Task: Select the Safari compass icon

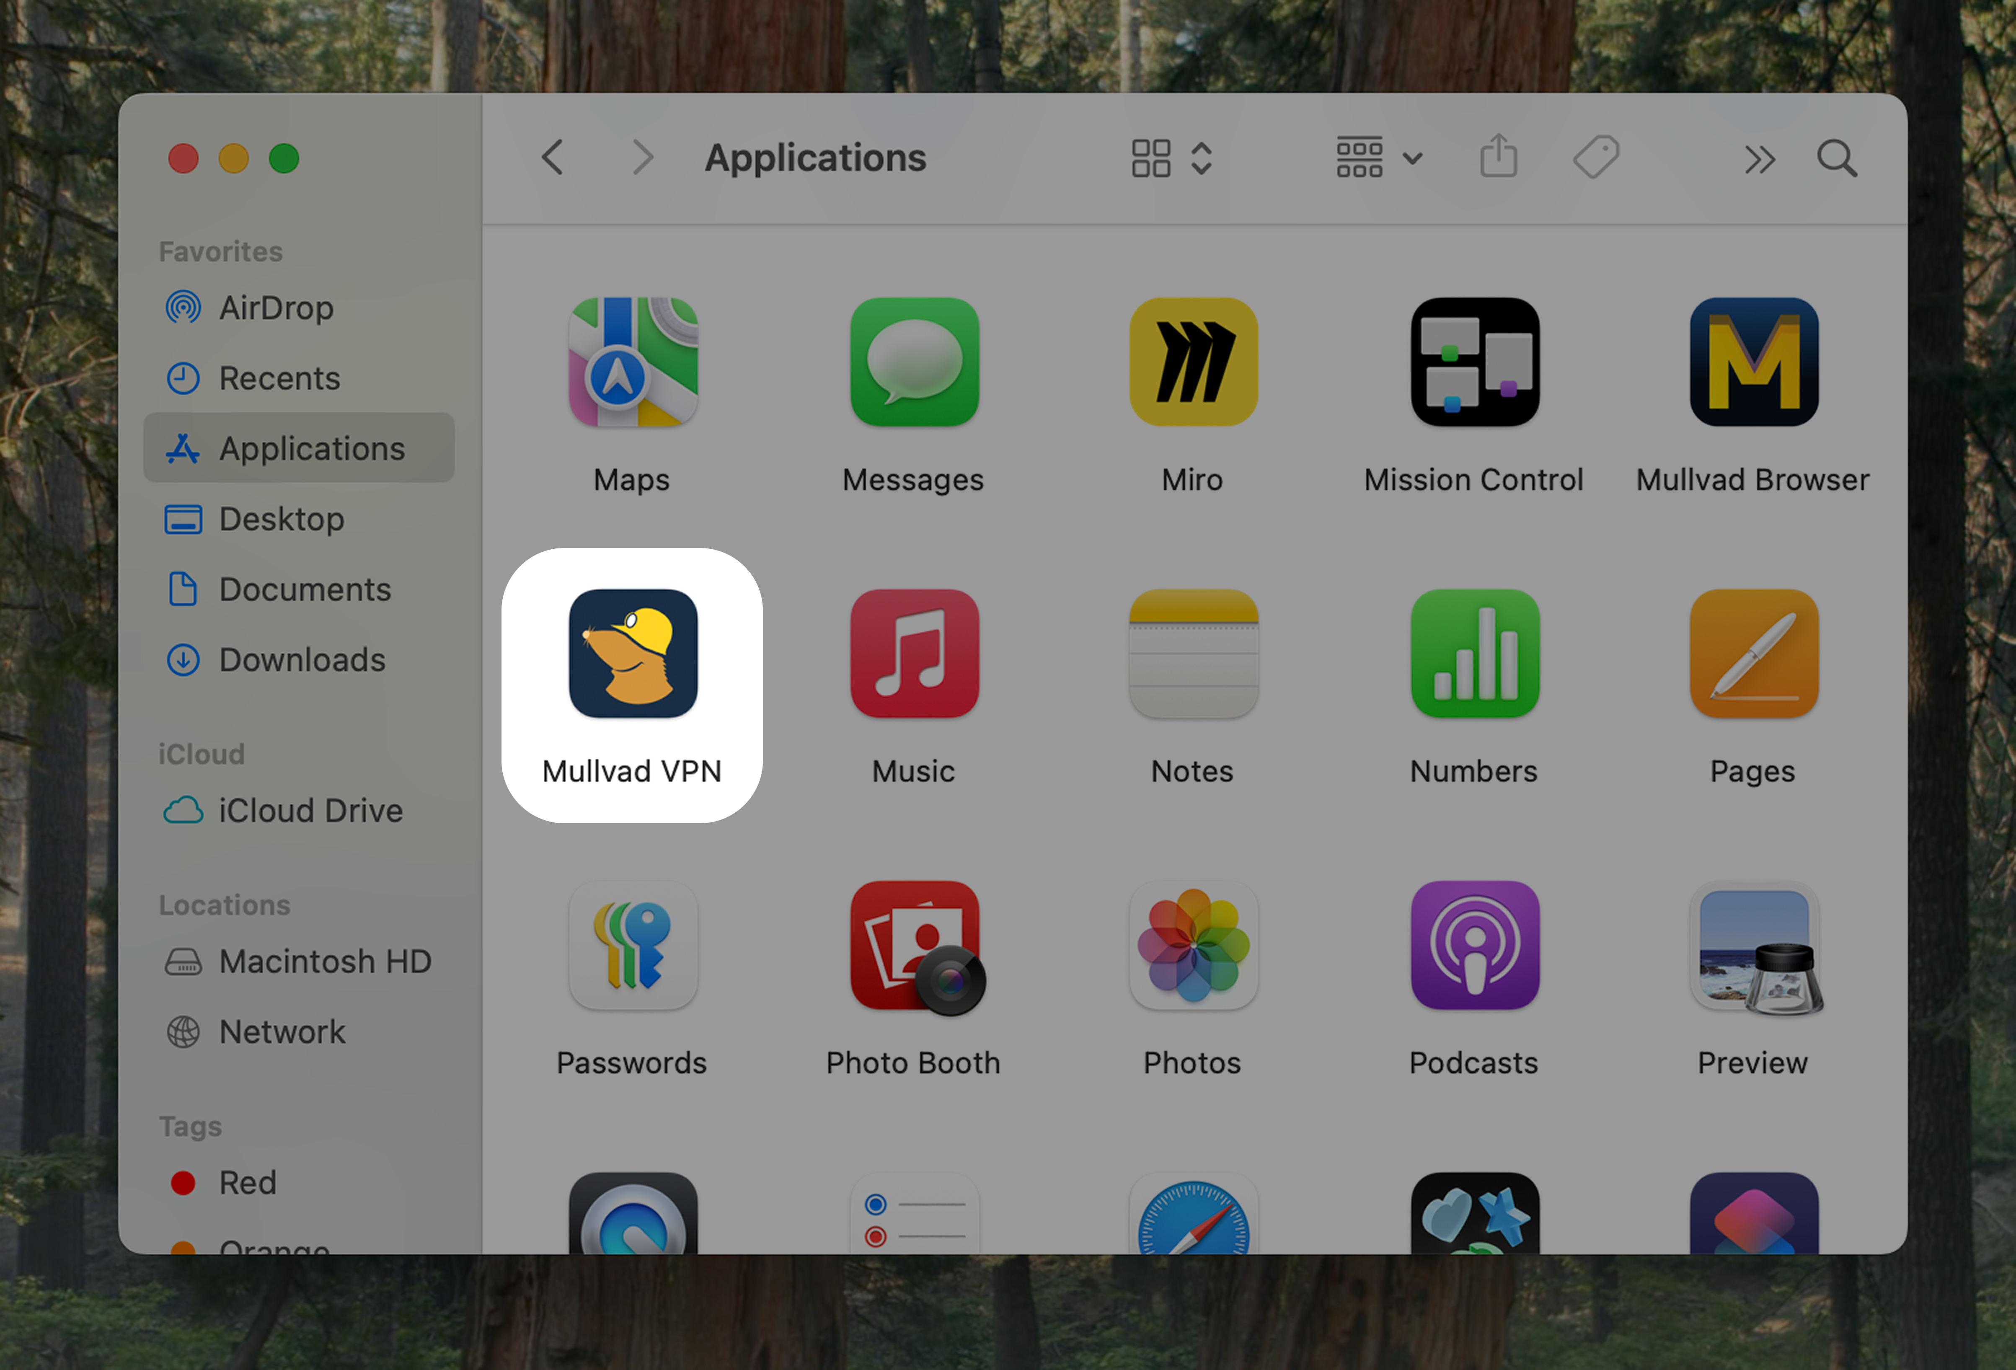Action: pyautogui.click(x=1193, y=1213)
